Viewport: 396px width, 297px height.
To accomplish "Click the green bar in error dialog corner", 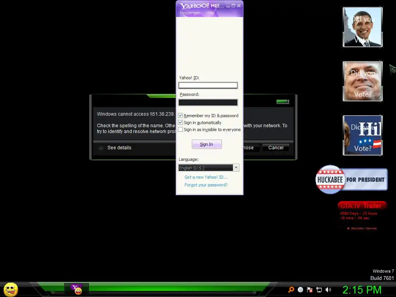I will (283, 102).
